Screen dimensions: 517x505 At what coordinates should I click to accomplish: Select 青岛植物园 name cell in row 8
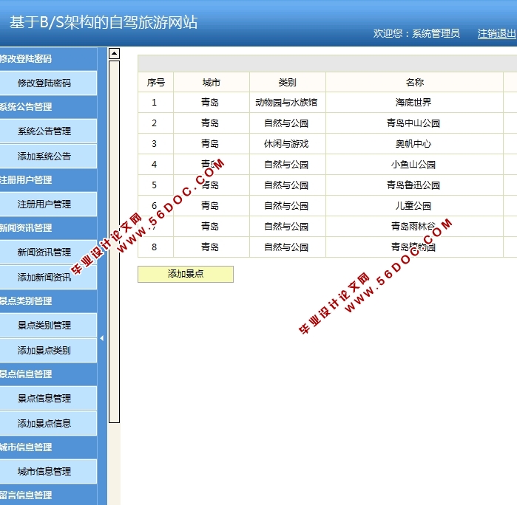click(413, 247)
